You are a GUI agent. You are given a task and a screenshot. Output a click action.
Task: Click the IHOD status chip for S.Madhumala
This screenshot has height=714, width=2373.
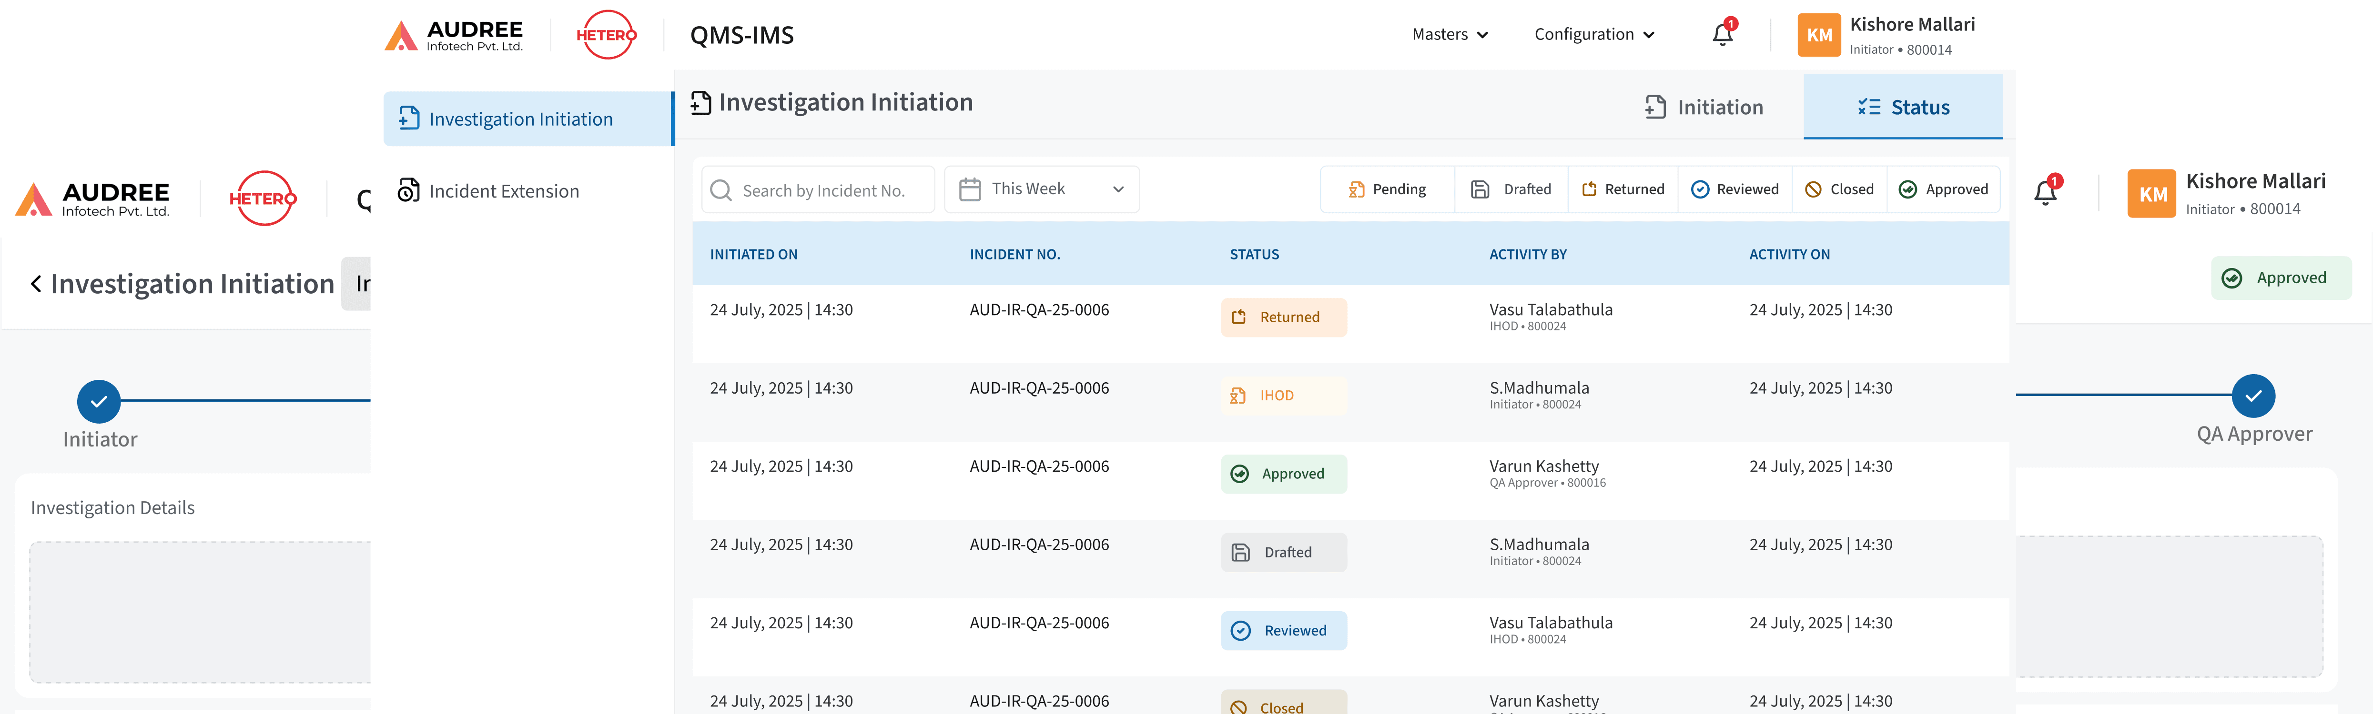[1283, 395]
